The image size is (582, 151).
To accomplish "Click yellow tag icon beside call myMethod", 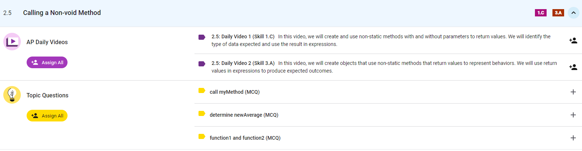I will click(202, 90).
